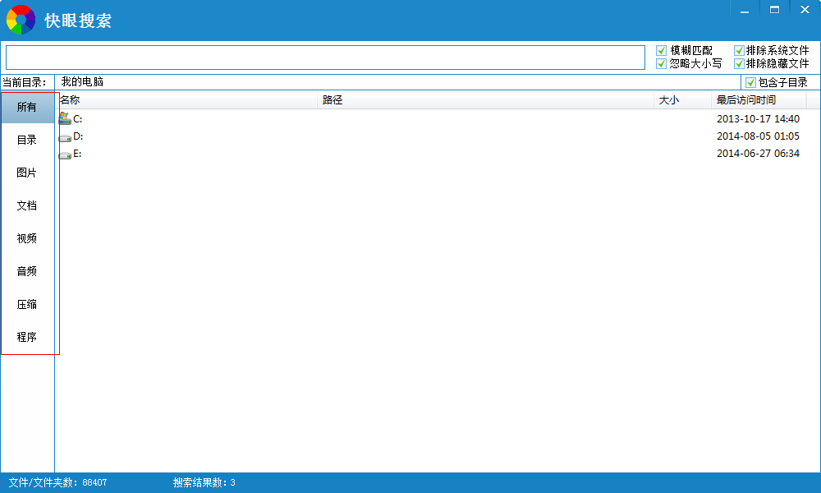821x493 pixels.
Task: Switch to the 文档 category
Action: coord(28,206)
